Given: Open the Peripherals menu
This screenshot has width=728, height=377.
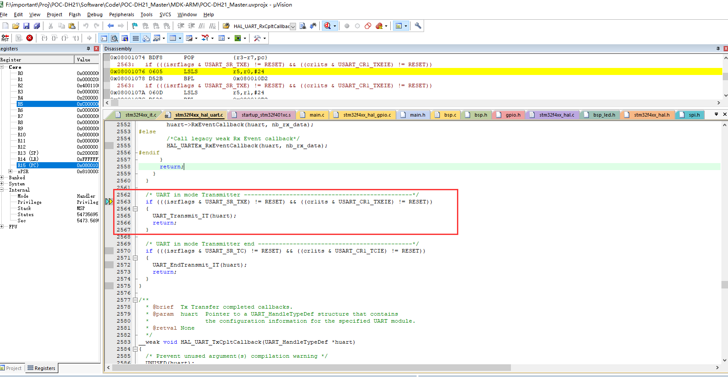Looking at the screenshot, I should pyautogui.click(x=121, y=14).
